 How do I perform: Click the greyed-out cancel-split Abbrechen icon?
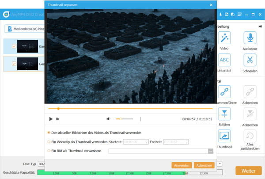250,114
